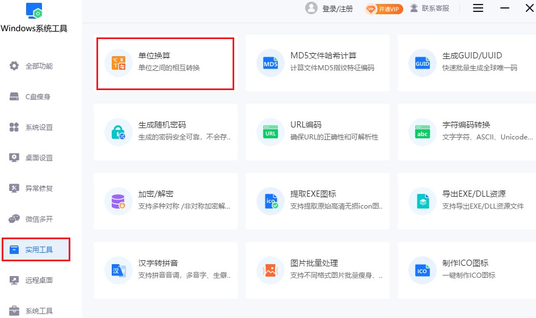Go to 系统设置 in the sidebar
536x318 pixels.
click(39, 128)
